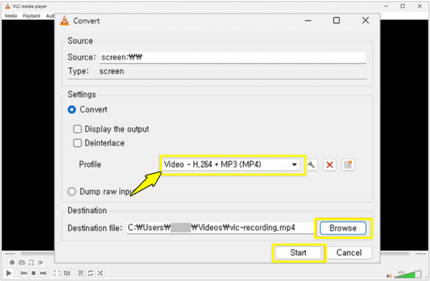
Task: Toggle fullscreen video icon
Action: click(57, 273)
